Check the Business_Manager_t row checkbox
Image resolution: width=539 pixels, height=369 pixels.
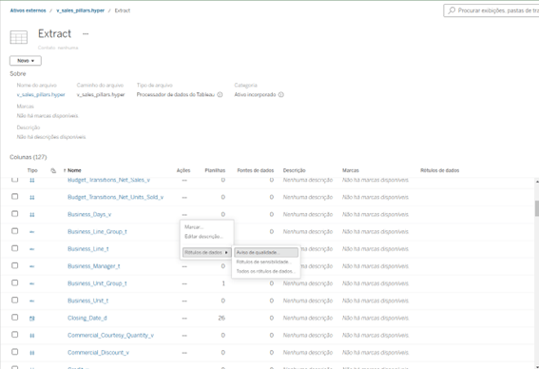(15, 265)
